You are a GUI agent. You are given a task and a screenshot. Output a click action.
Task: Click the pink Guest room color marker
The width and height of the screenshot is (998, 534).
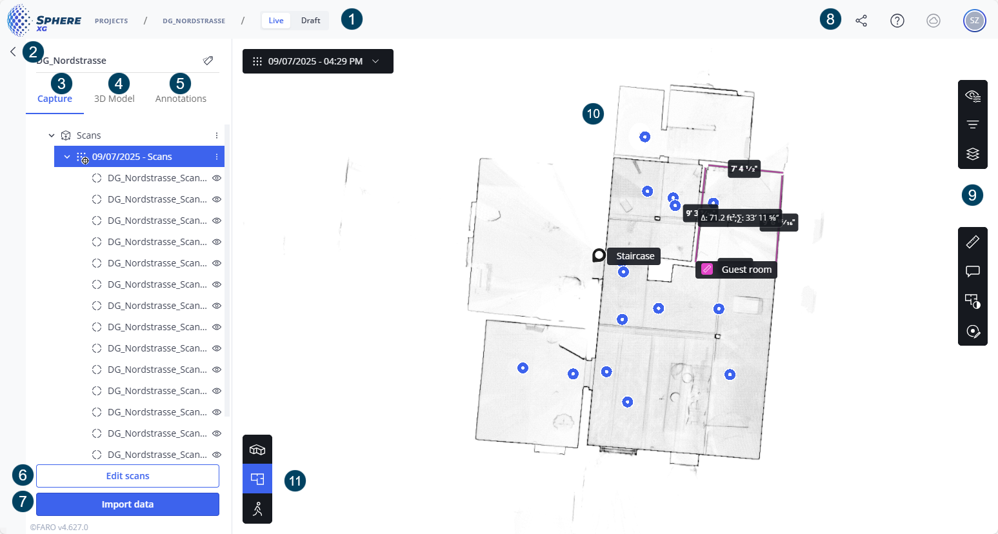(x=707, y=270)
